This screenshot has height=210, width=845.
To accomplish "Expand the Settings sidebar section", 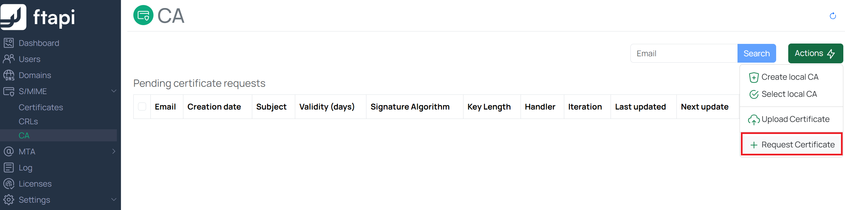I will (x=114, y=200).
